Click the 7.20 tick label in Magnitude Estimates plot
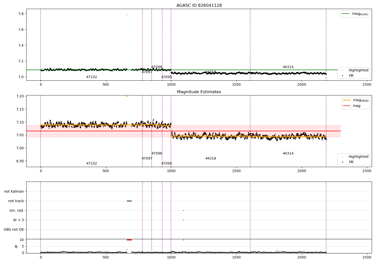The width and height of the screenshot is (376, 263). 20,96
